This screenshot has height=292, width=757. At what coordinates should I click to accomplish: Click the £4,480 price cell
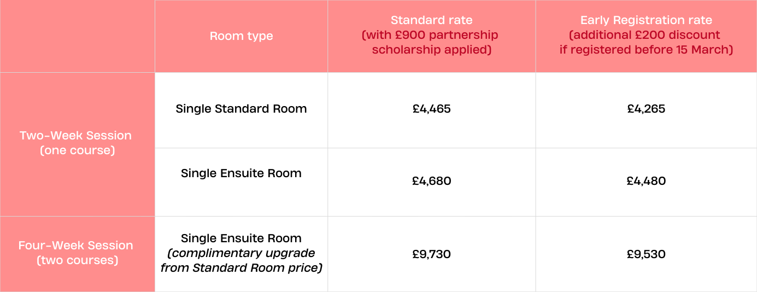(x=646, y=181)
